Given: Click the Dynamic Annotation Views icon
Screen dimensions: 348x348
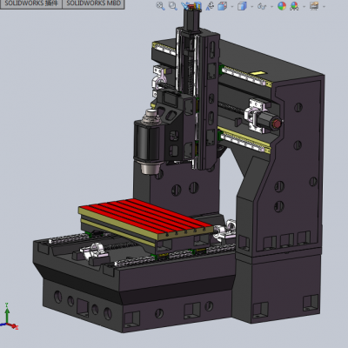Looking at the screenshot, I should [210, 6].
